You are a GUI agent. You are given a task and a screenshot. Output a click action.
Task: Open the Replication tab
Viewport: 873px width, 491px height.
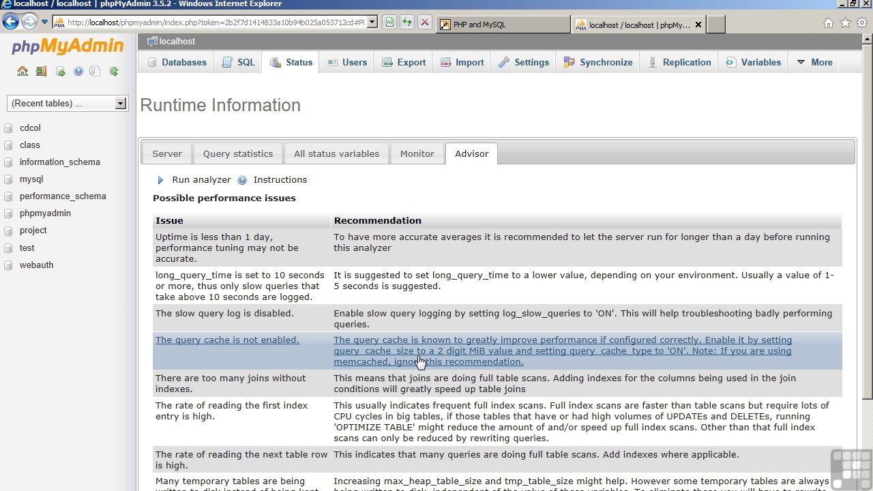pyautogui.click(x=679, y=62)
